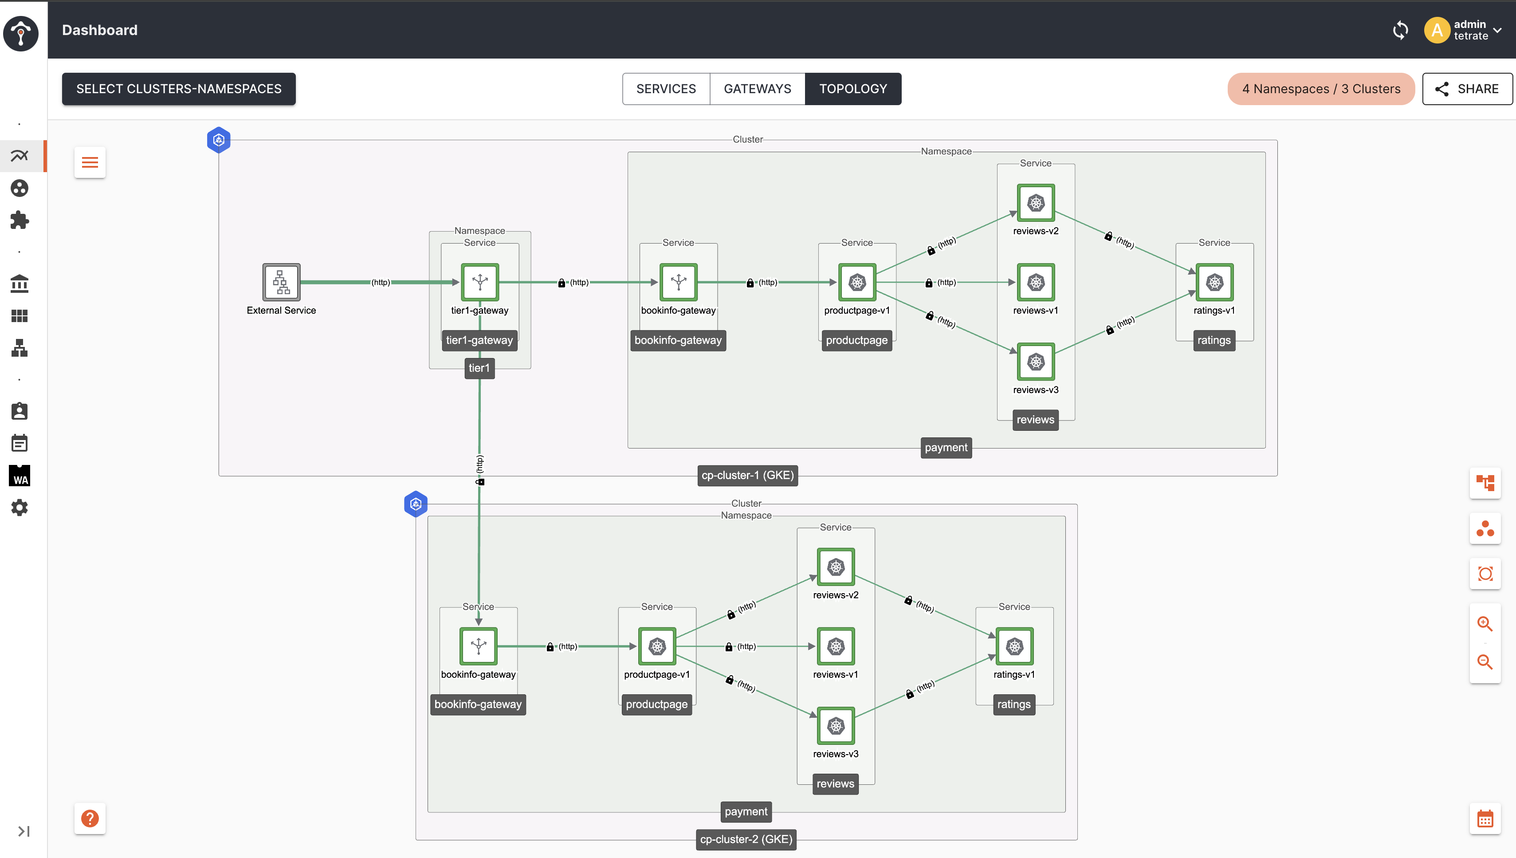Viewport: 1516px width, 858px height.
Task: Click the cp-cluster-1 cluster hexagon icon
Action: [219, 140]
